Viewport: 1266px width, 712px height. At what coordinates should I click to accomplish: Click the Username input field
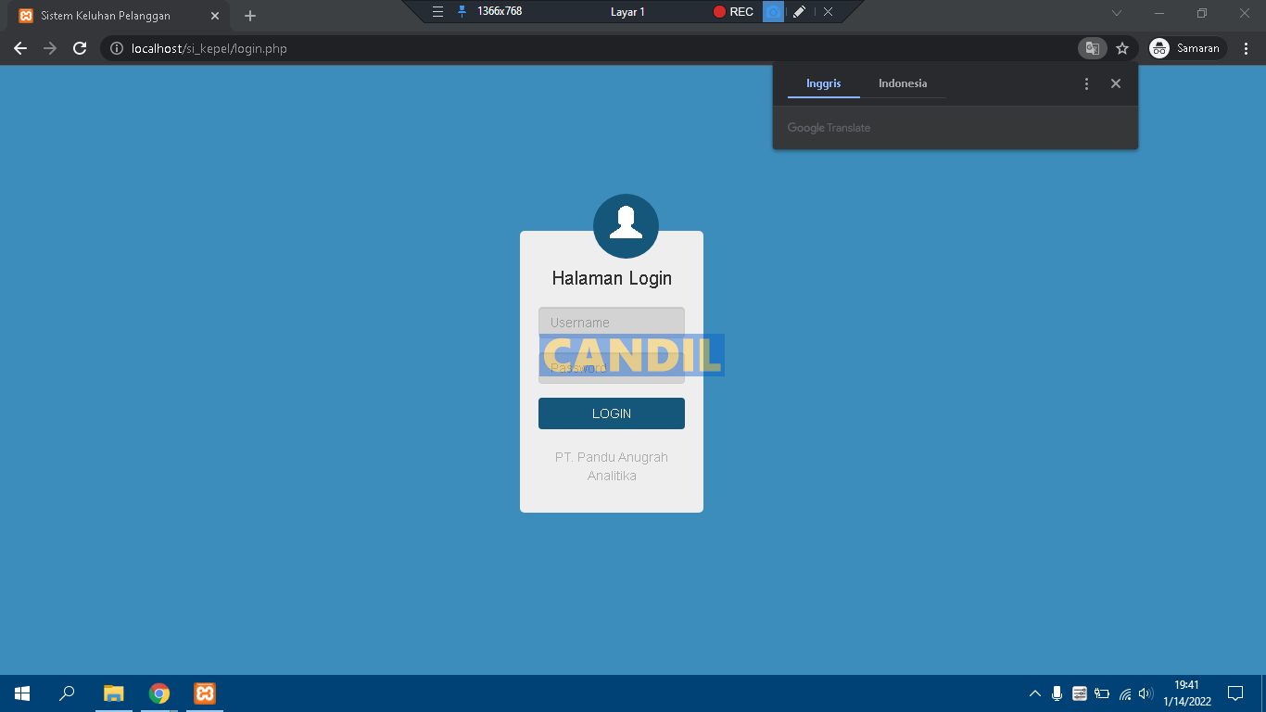[x=612, y=323]
